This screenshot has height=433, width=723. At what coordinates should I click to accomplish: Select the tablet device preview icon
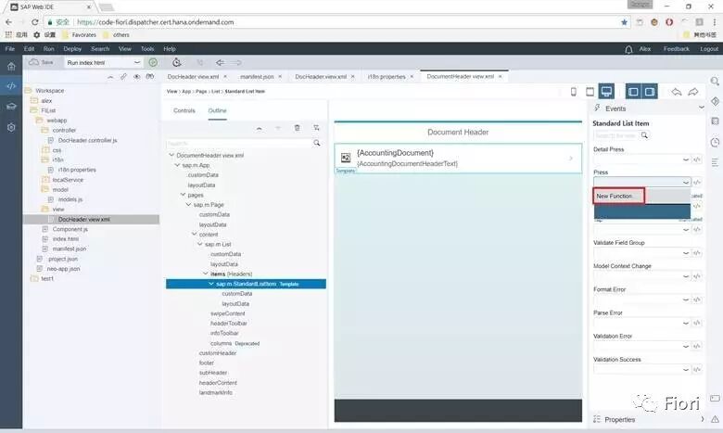pyautogui.click(x=590, y=92)
